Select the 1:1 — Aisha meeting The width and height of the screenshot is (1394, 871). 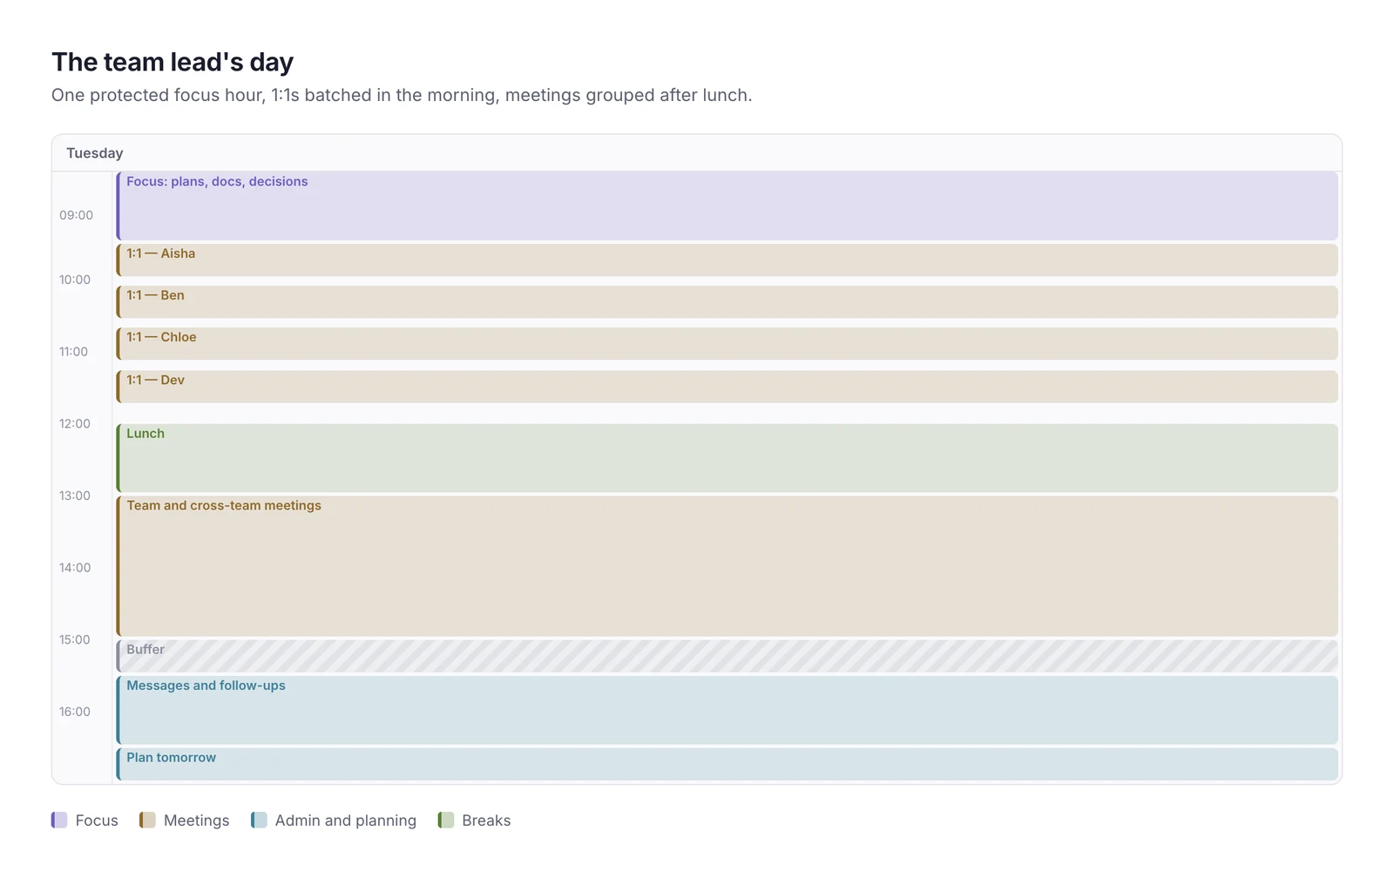point(727,260)
